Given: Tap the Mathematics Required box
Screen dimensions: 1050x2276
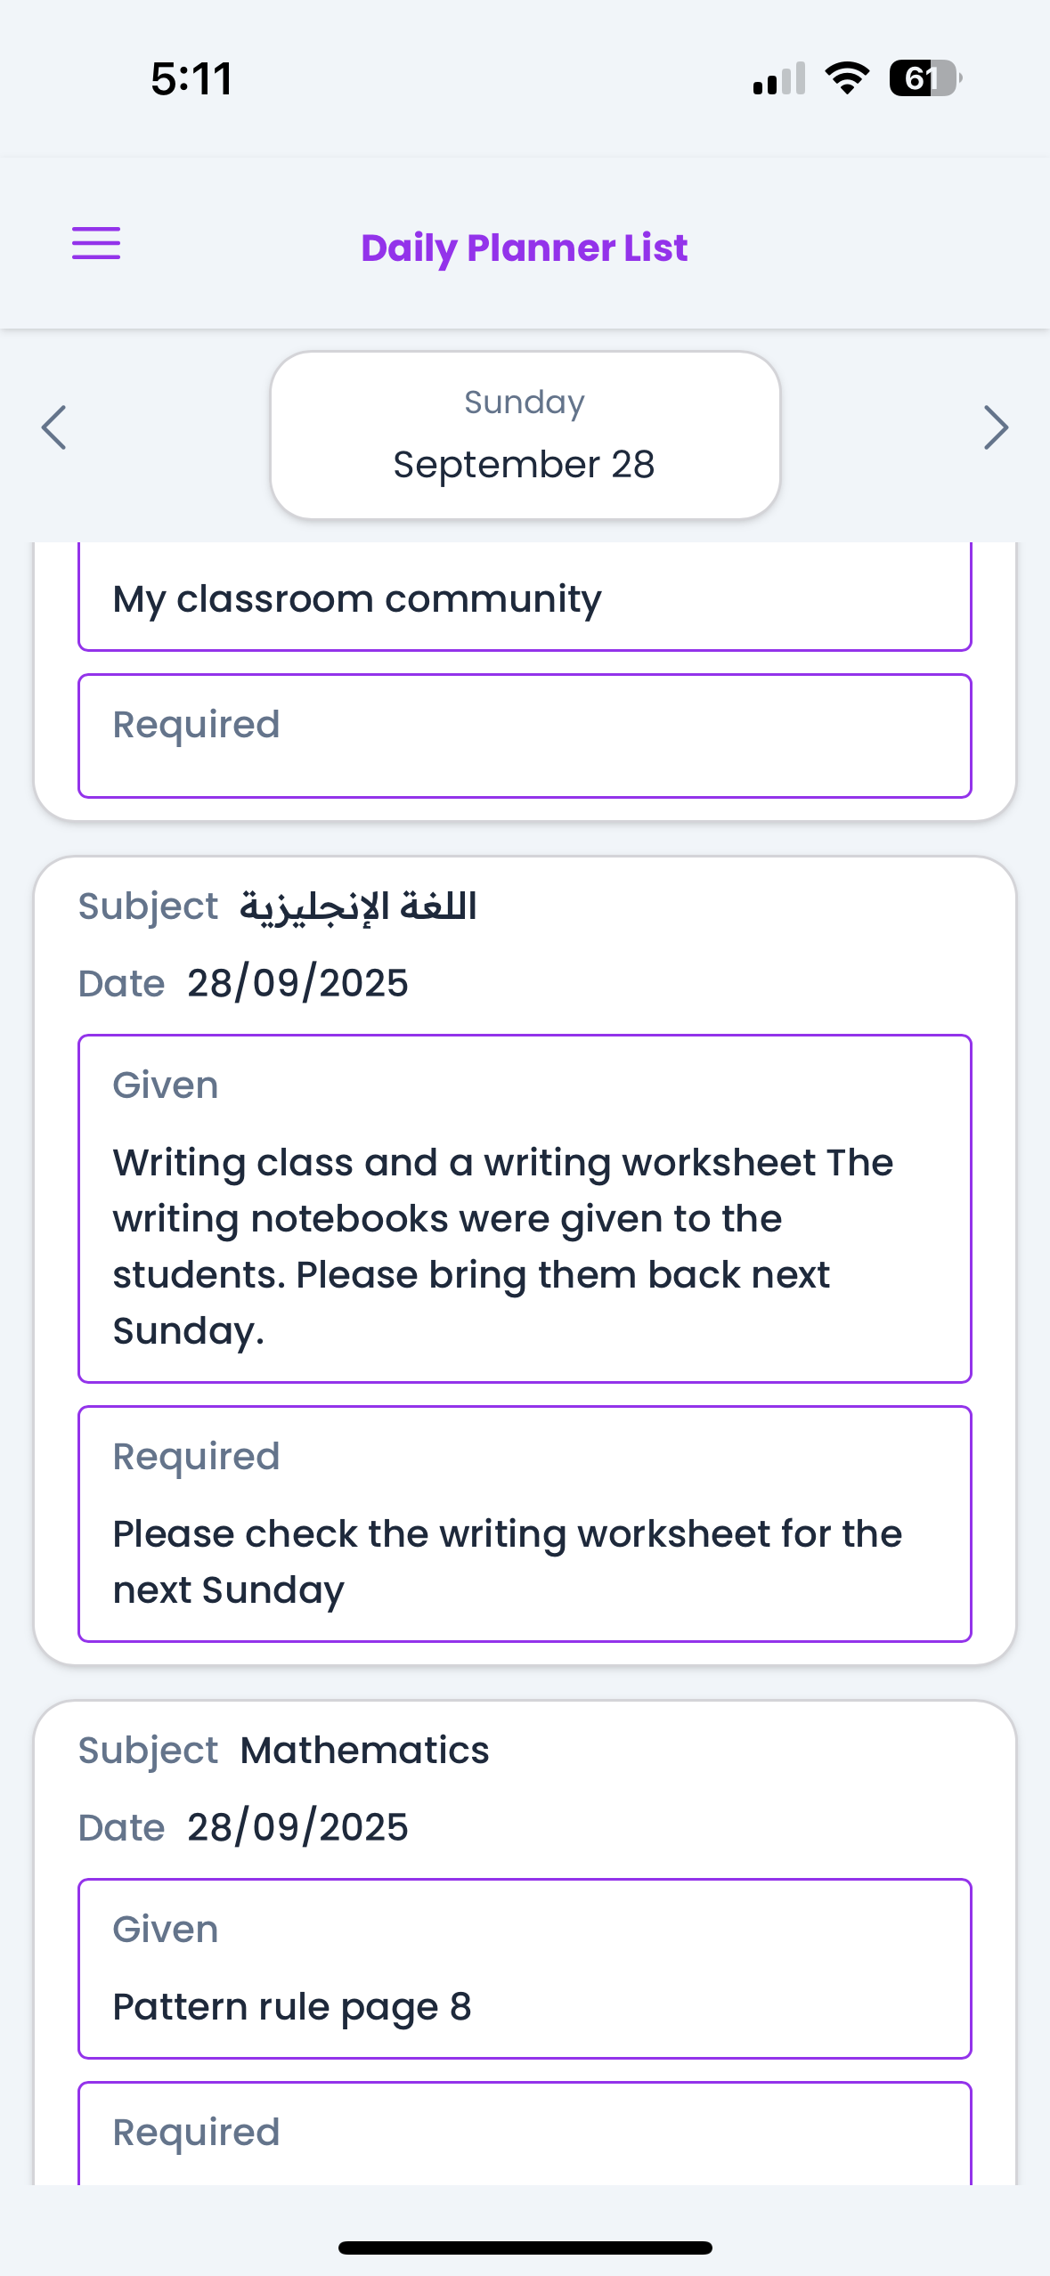Looking at the screenshot, I should click(x=525, y=2134).
